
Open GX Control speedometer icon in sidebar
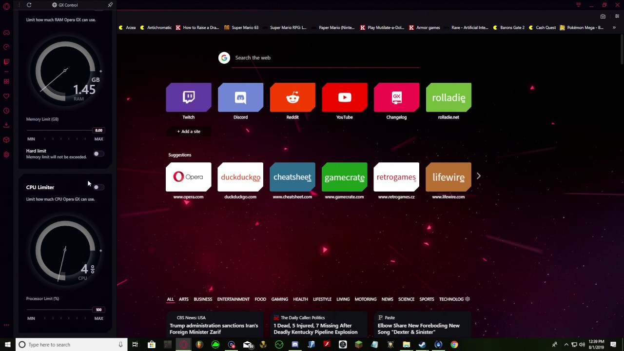[x=6, y=47]
